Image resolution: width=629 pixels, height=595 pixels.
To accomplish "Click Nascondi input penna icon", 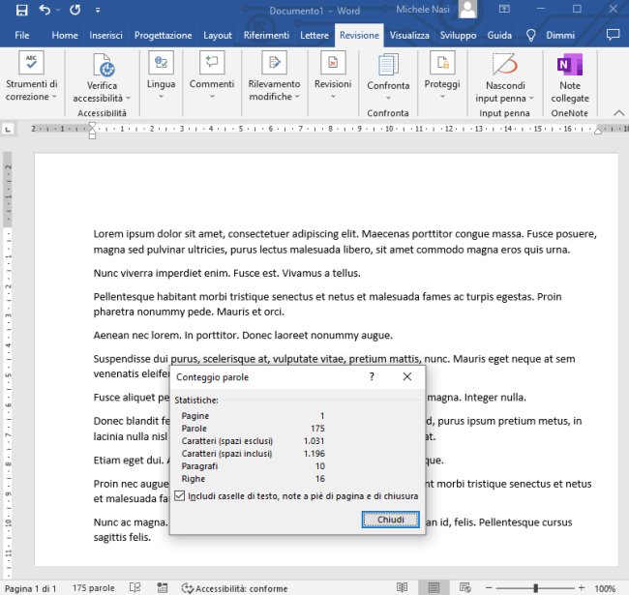I will (x=505, y=64).
